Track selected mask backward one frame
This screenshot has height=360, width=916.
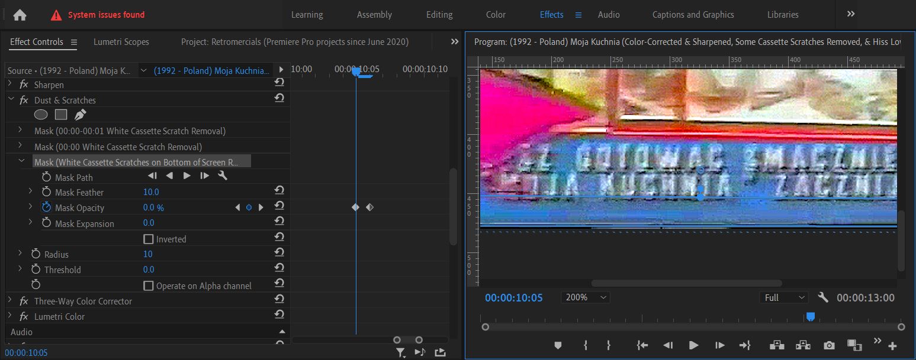tap(153, 176)
